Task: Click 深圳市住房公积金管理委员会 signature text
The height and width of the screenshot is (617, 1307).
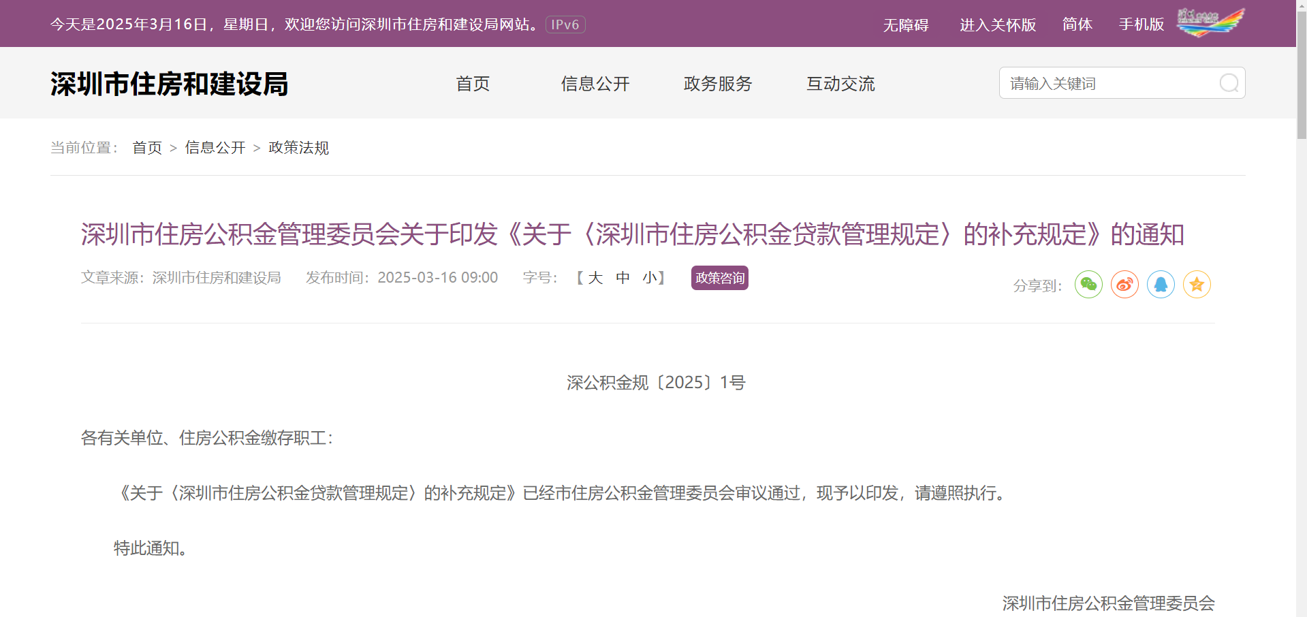Action: click(x=1108, y=603)
